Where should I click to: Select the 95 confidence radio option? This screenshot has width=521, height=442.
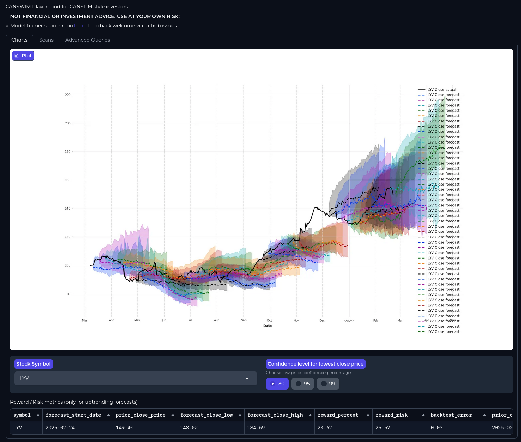(303, 384)
